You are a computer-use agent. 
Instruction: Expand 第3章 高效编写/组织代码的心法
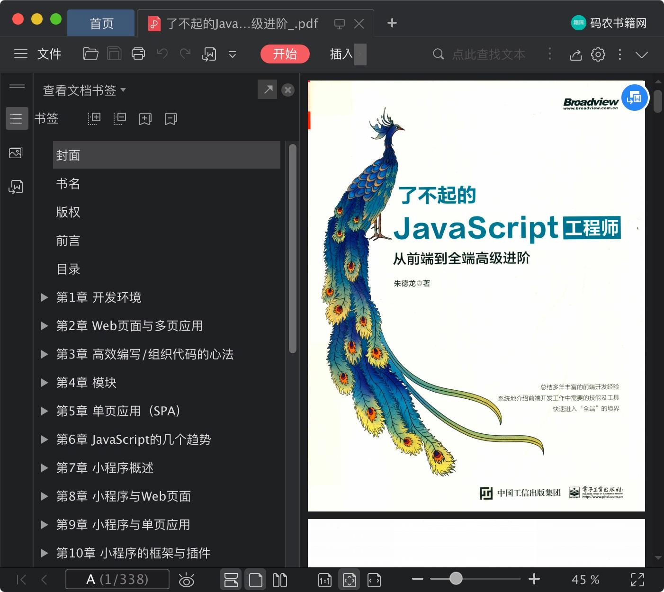(x=45, y=354)
